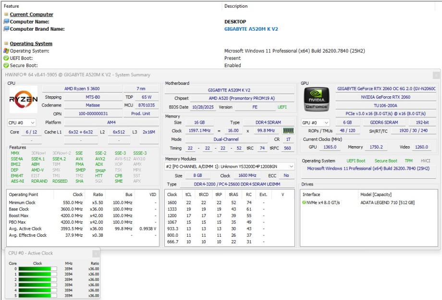Viewport: 442px width, 300px height.
Task: Open the CPU #0 selector dropdown
Action: point(22,123)
